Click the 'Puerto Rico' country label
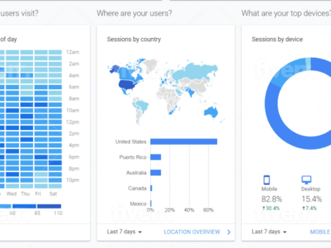The width and height of the screenshot is (331, 248). pyautogui.click(x=133, y=157)
